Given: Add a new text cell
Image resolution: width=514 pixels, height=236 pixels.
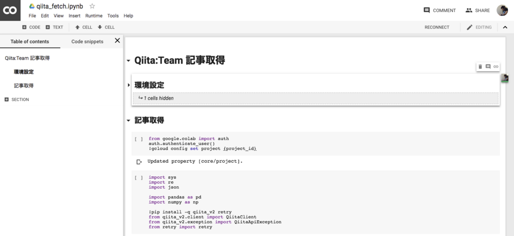Looking at the screenshot, I should pyautogui.click(x=54, y=27).
